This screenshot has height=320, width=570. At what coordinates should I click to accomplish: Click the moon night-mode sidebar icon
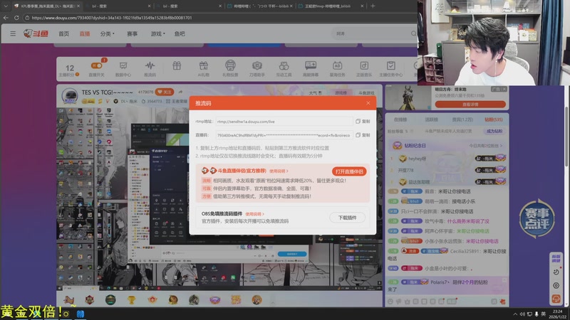pyautogui.click(x=556, y=272)
